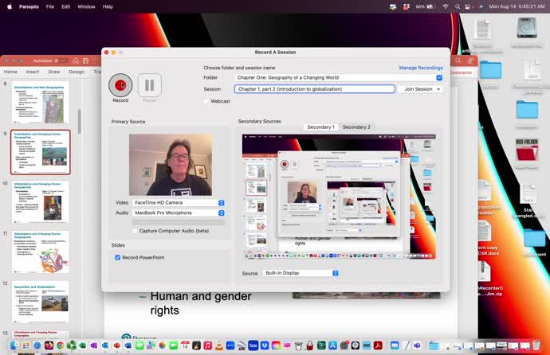Click the Session name text field
The height and width of the screenshot is (355, 550).
tap(314, 89)
